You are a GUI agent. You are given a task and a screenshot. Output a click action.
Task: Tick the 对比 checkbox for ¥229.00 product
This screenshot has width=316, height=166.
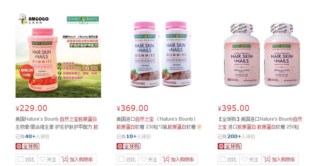[21, 159]
